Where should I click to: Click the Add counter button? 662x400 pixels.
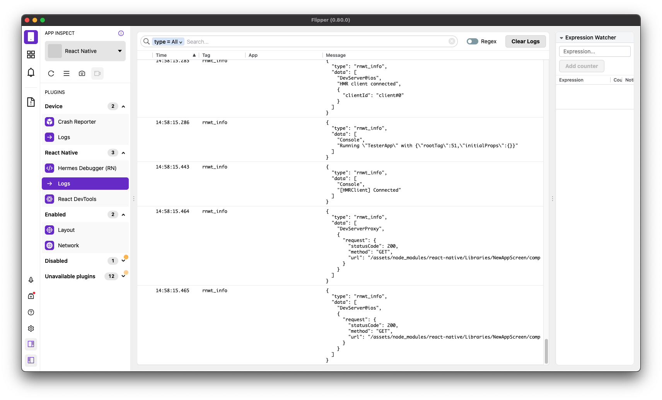[x=582, y=66]
